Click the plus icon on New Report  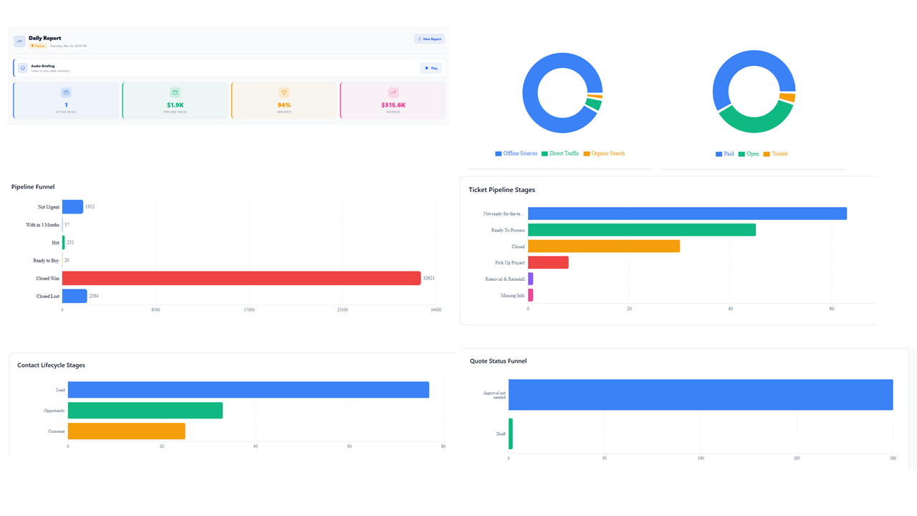[x=420, y=39]
